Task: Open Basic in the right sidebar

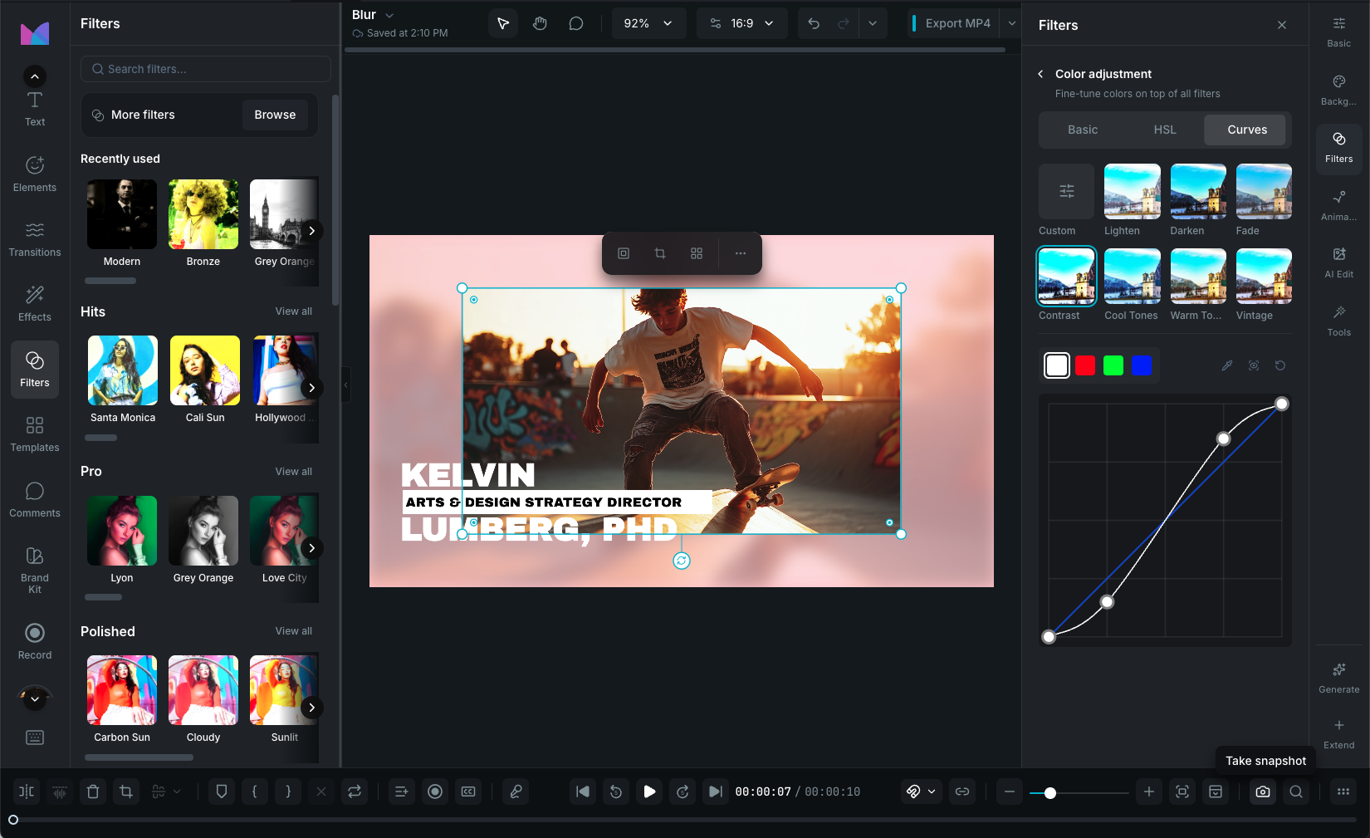Action: [1339, 32]
